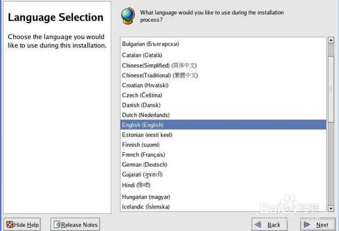Select Finnish (suomi) in the list

(x=223, y=145)
